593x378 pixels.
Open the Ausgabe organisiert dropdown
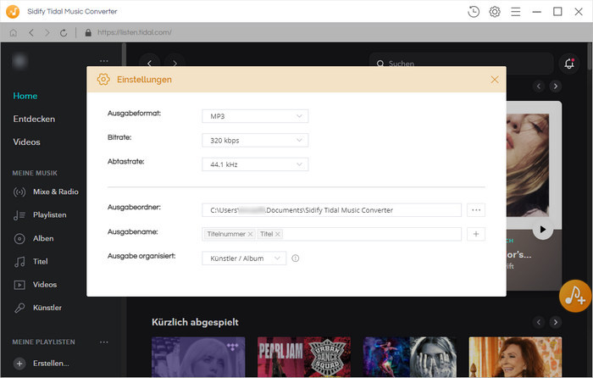[x=244, y=258]
